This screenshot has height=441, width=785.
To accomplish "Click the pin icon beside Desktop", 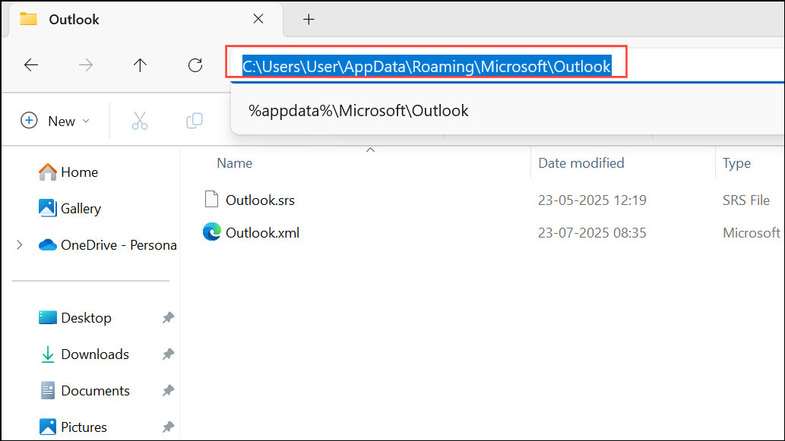I will [168, 318].
